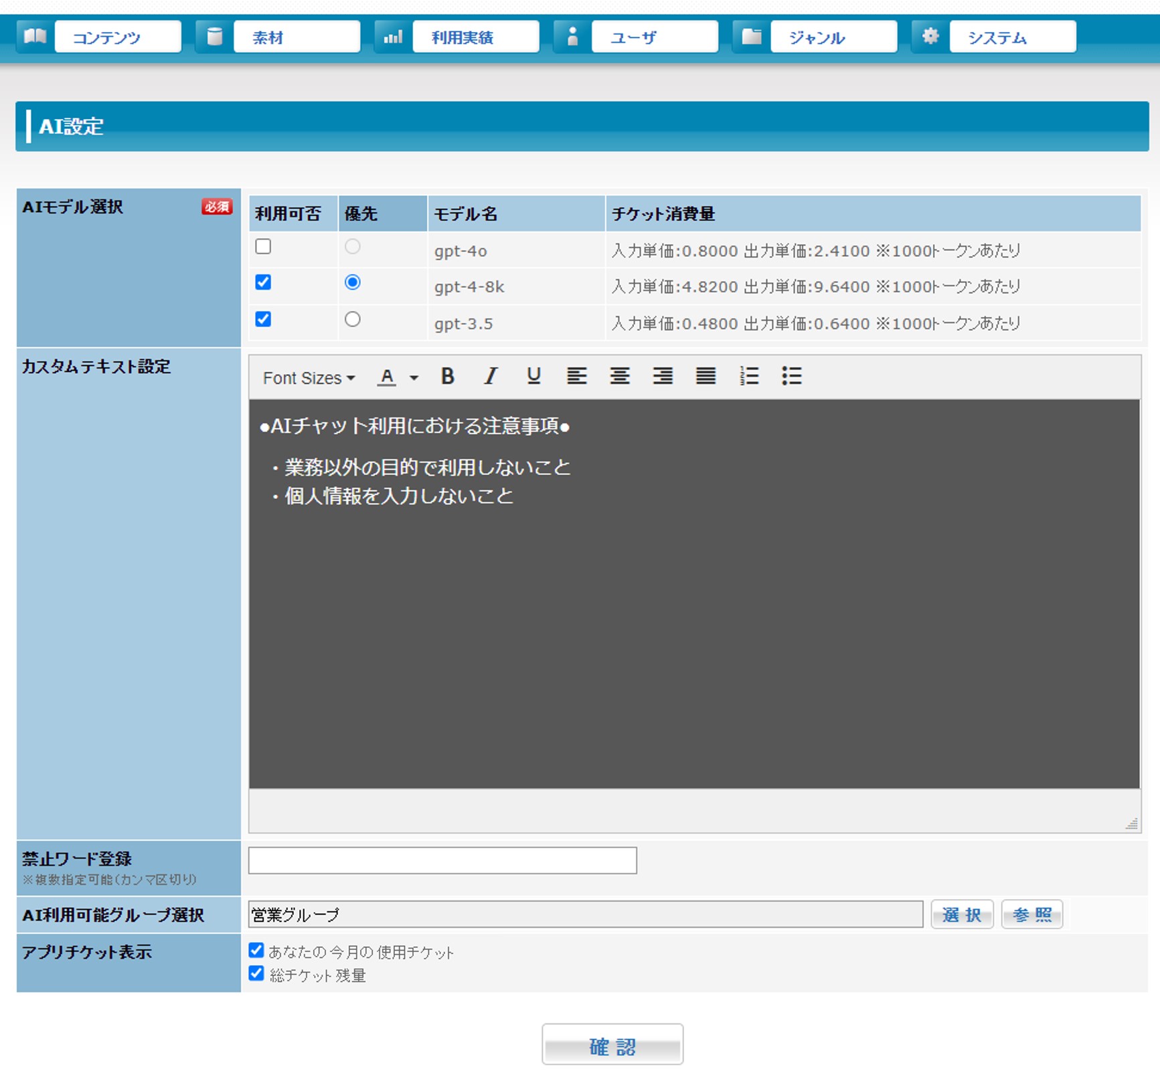Select gpt-3.5 as the priority model
The width and height of the screenshot is (1160, 1071).
click(x=353, y=320)
